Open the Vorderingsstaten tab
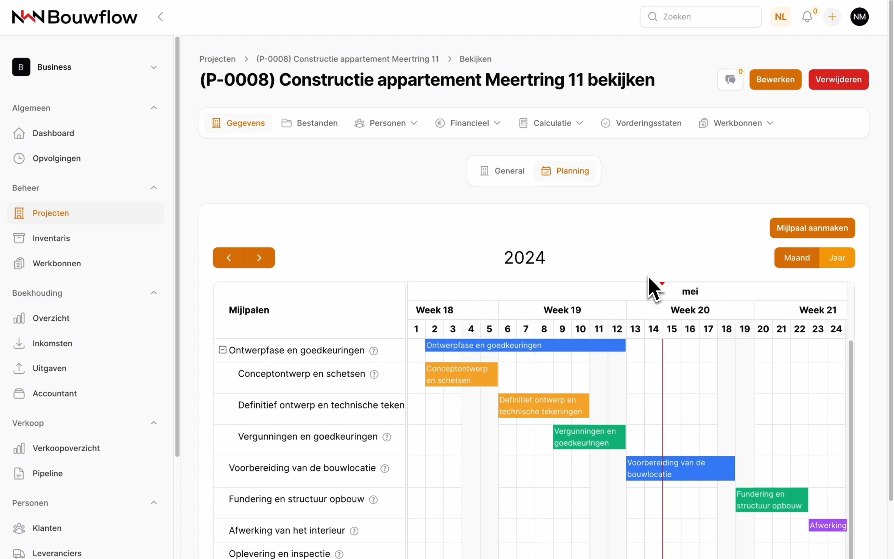Viewport: 894px width, 559px height. [642, 123]
